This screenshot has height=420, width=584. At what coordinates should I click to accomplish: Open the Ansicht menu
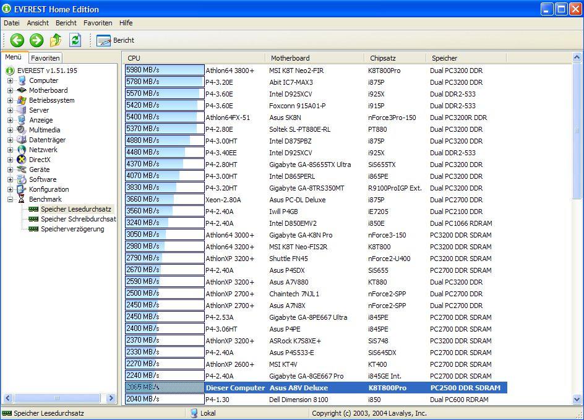(38, 23)
